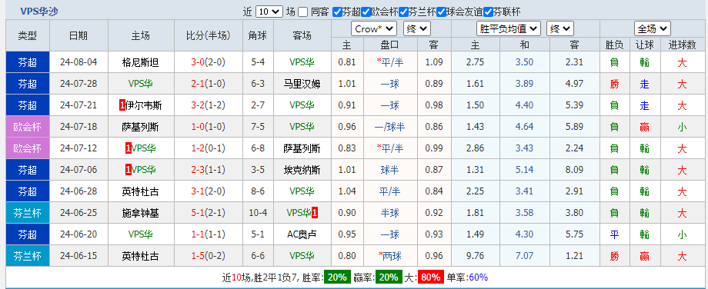Click the 5-1(2-1) score on 24-06-25
The height and width of the screenshot is (289, 708).
pos(208,213)
